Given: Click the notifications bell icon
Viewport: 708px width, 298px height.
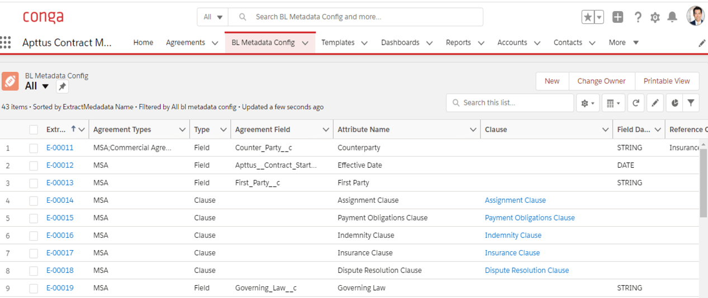Looking at the screenshot, I should click(672, 17).
